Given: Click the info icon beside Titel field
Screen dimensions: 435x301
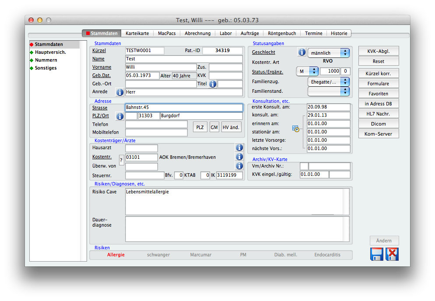Looking at the screenshot, I should [x=213, y=84].
